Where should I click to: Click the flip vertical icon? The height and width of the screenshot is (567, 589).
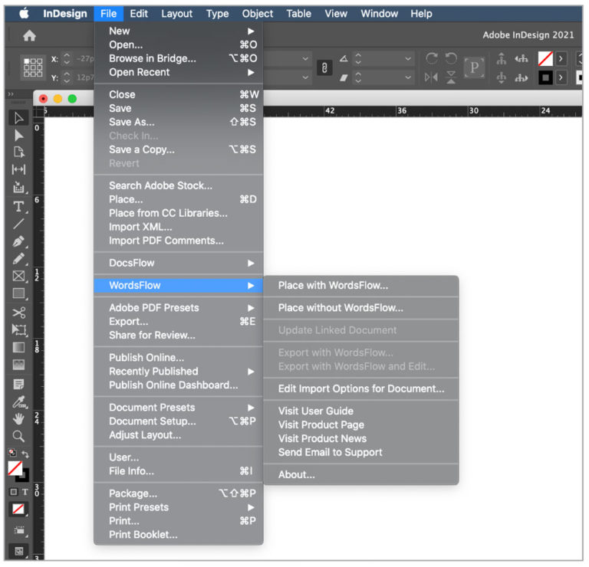451,77
